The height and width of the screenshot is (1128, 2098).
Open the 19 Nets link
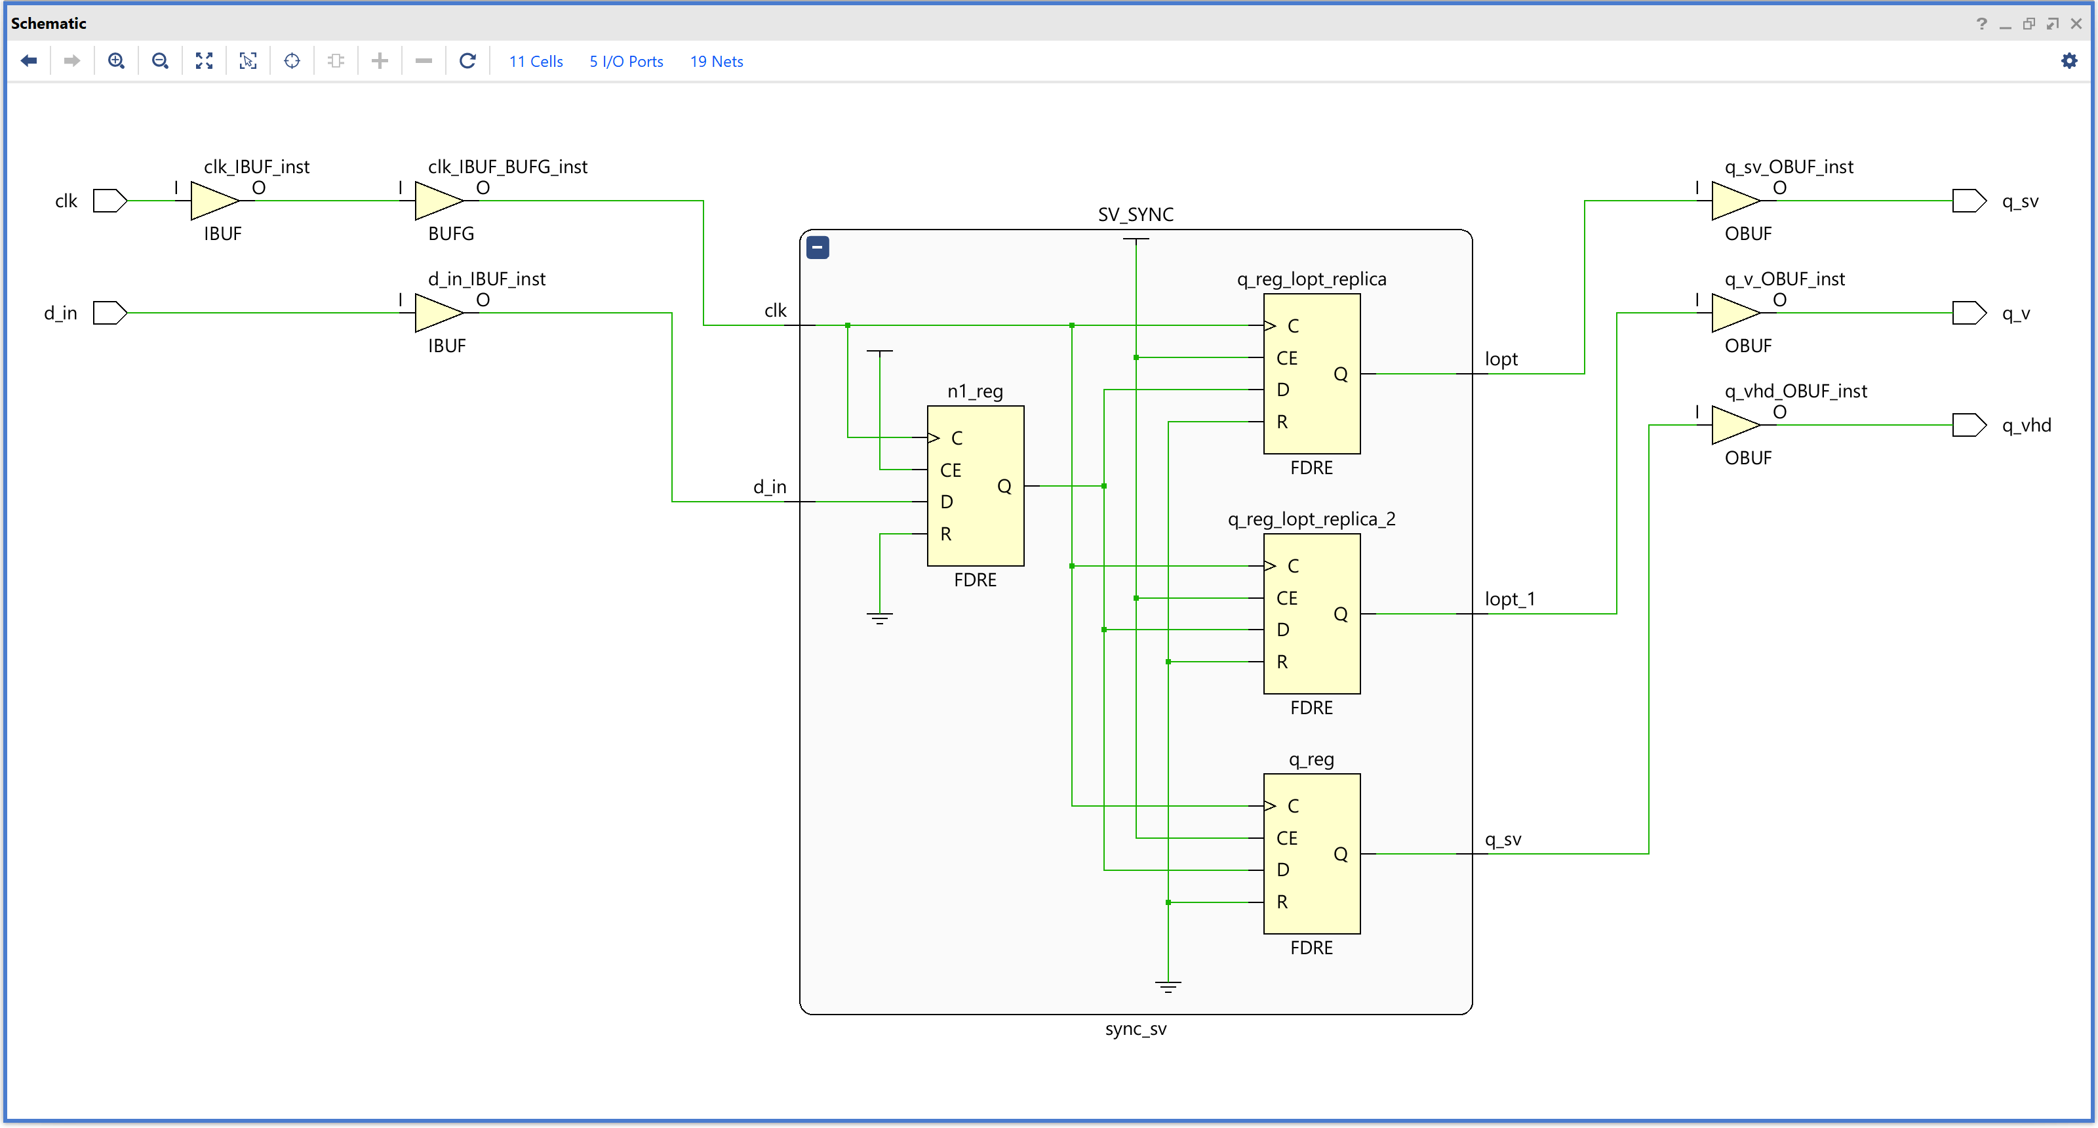[717, 62]
